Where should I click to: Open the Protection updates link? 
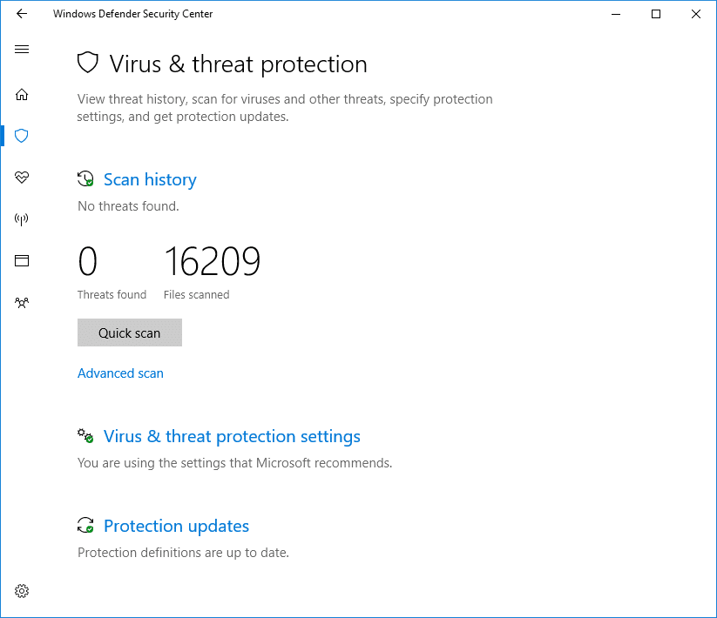pos(176,527)
